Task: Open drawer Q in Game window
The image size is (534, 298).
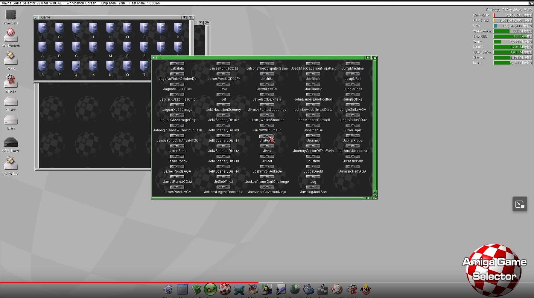Action: click(127, 69)
